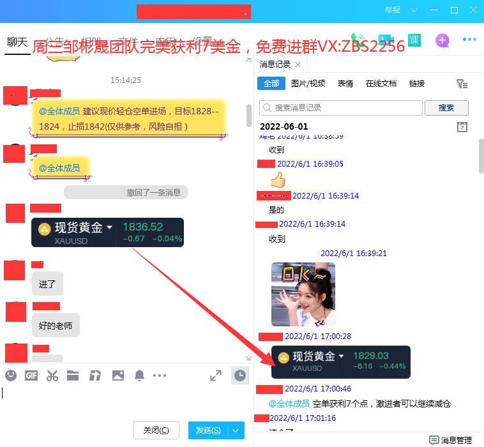
Task: Click the music share icon
Action: (95, 375)
